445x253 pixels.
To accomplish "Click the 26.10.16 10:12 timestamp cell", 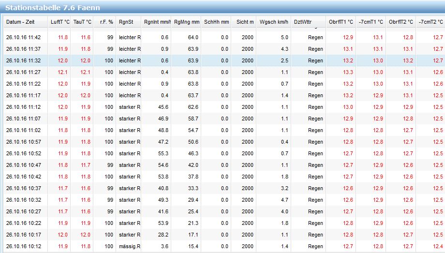I will [23, 246].
